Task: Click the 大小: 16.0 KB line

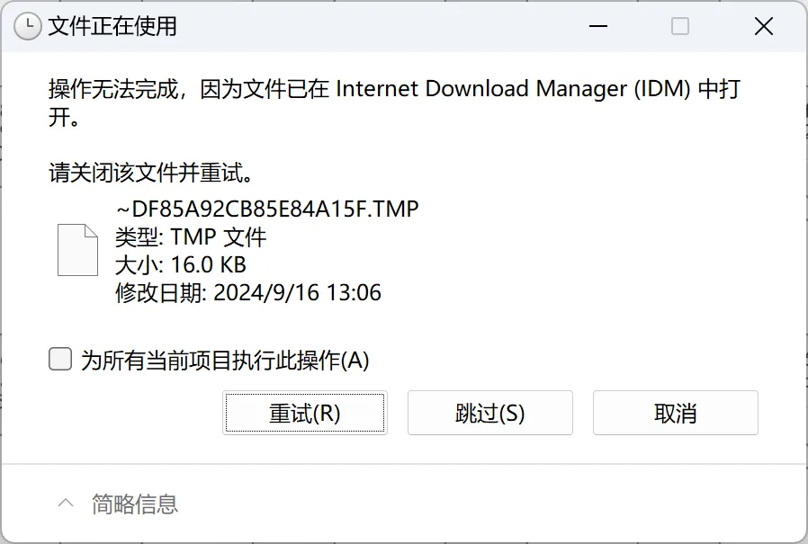Action: click(181, 264)
